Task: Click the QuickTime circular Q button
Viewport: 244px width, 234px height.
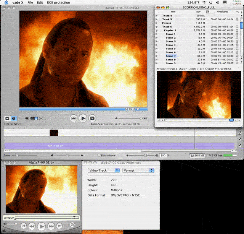Action: coord(72,225)
